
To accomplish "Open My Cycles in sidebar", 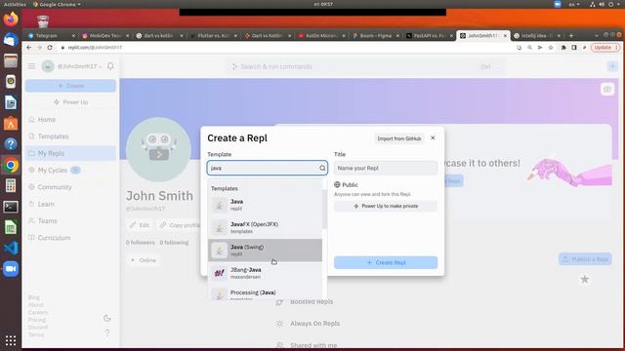I will point(70,170).
